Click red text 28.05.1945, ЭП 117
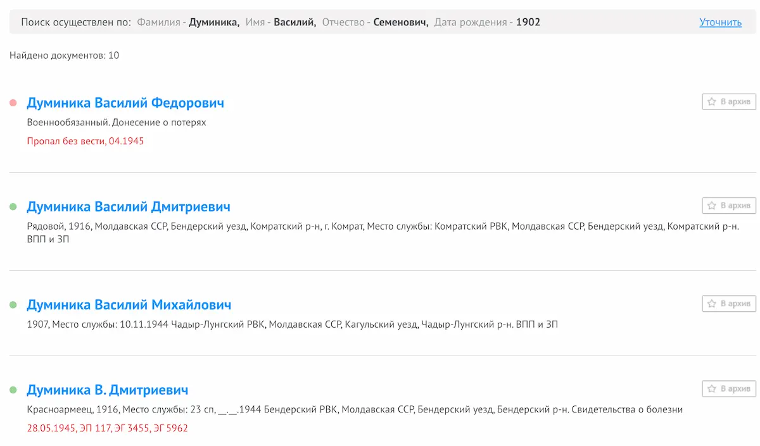This screenshot has height=446, width=760. [107, 428]
